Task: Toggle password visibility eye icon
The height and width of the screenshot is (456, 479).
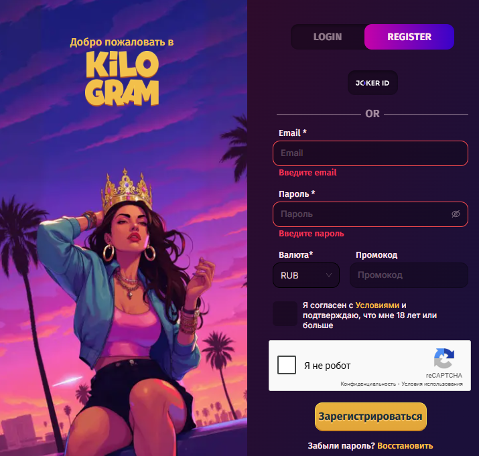Action: [456, 214]
